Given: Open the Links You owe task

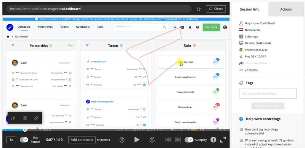Looking at the screenshot, I should [x=190, y=62].
